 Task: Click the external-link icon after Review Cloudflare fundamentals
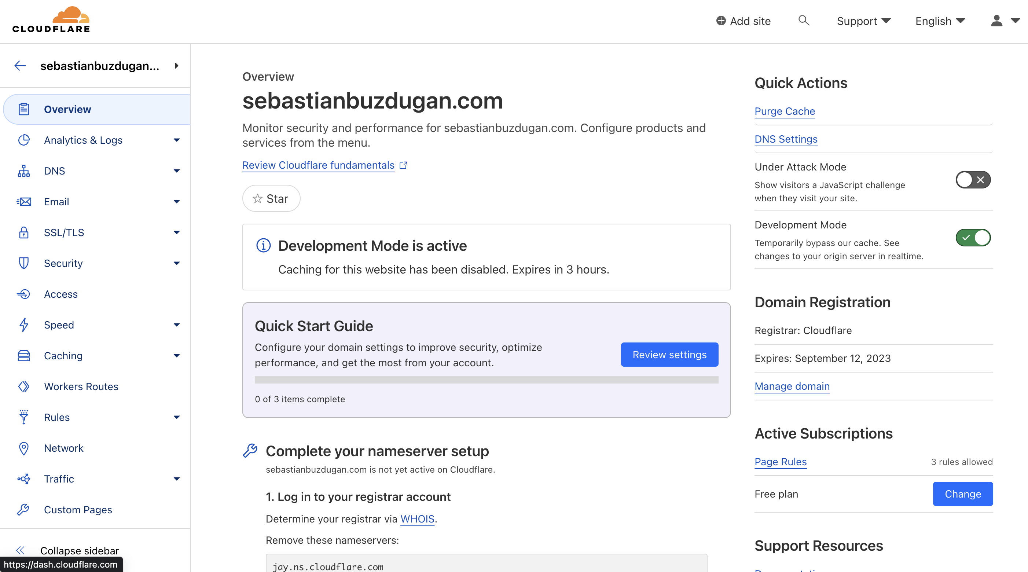click(x=403, y=165)
